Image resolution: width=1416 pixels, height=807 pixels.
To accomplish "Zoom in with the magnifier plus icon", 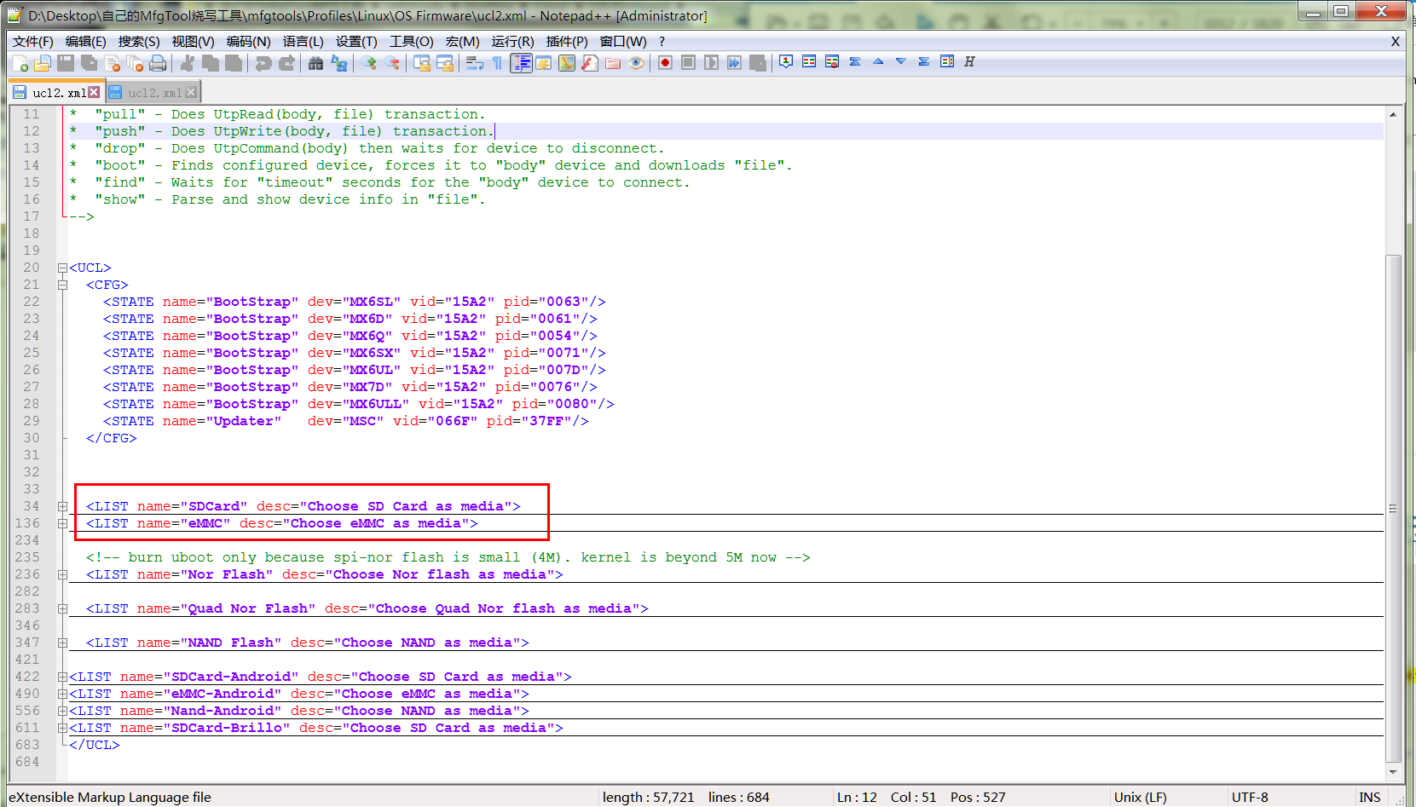I will coord(369,62).
